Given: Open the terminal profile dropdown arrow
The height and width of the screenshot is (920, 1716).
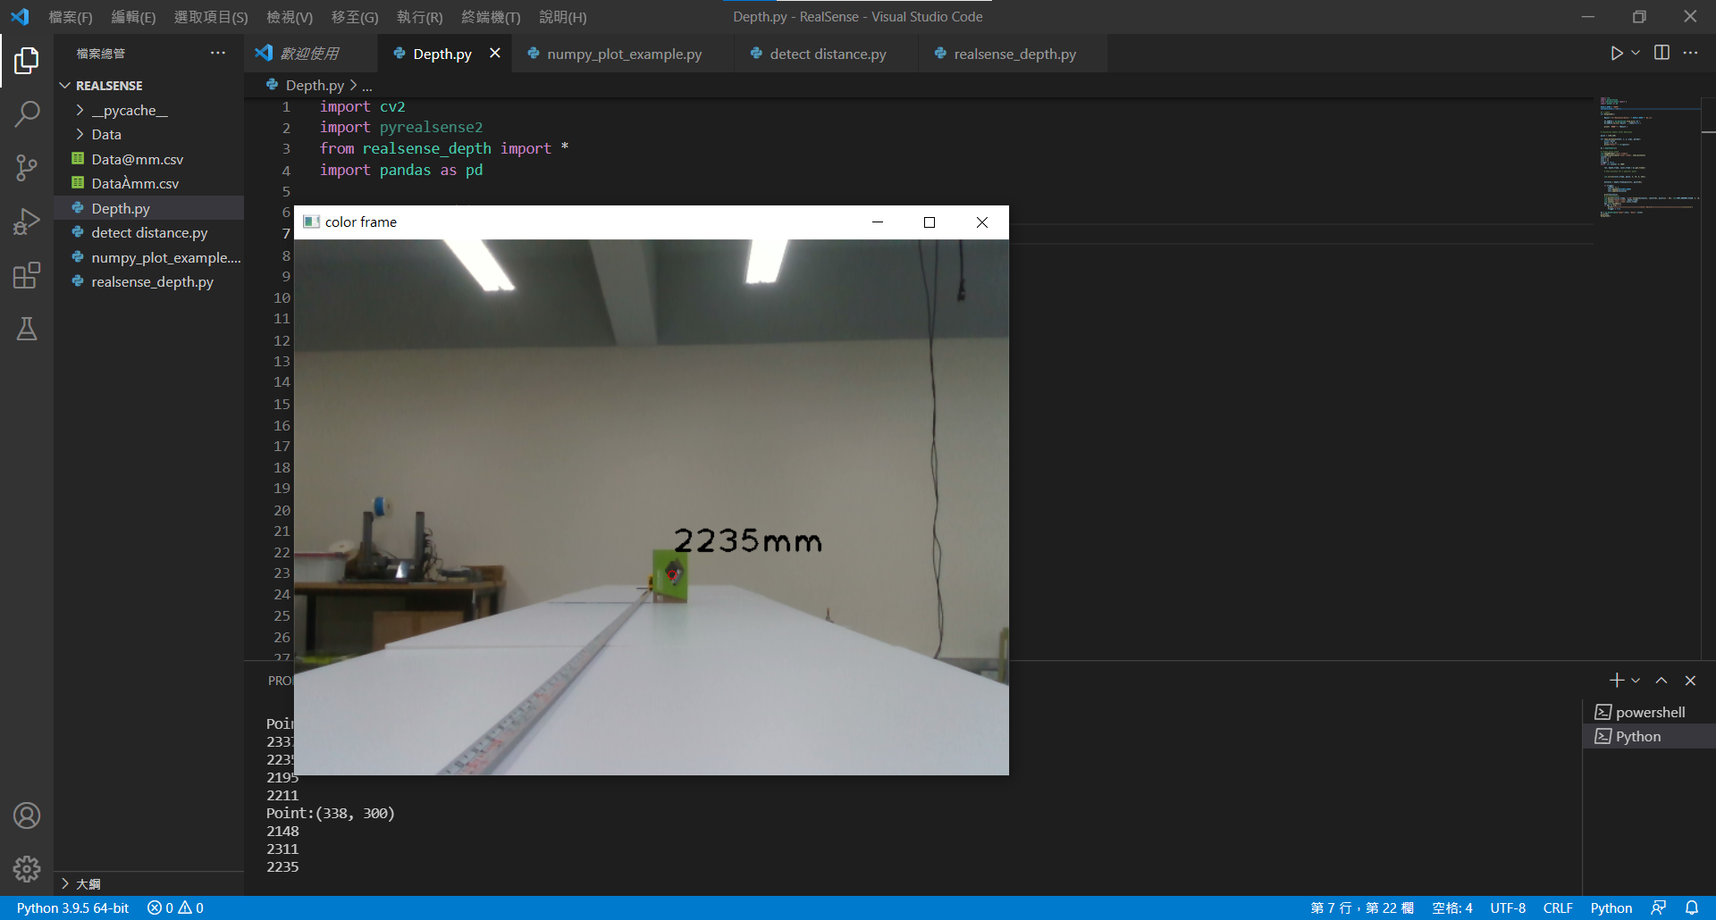Looking at the screenshot, I should tap(1635, 680).
